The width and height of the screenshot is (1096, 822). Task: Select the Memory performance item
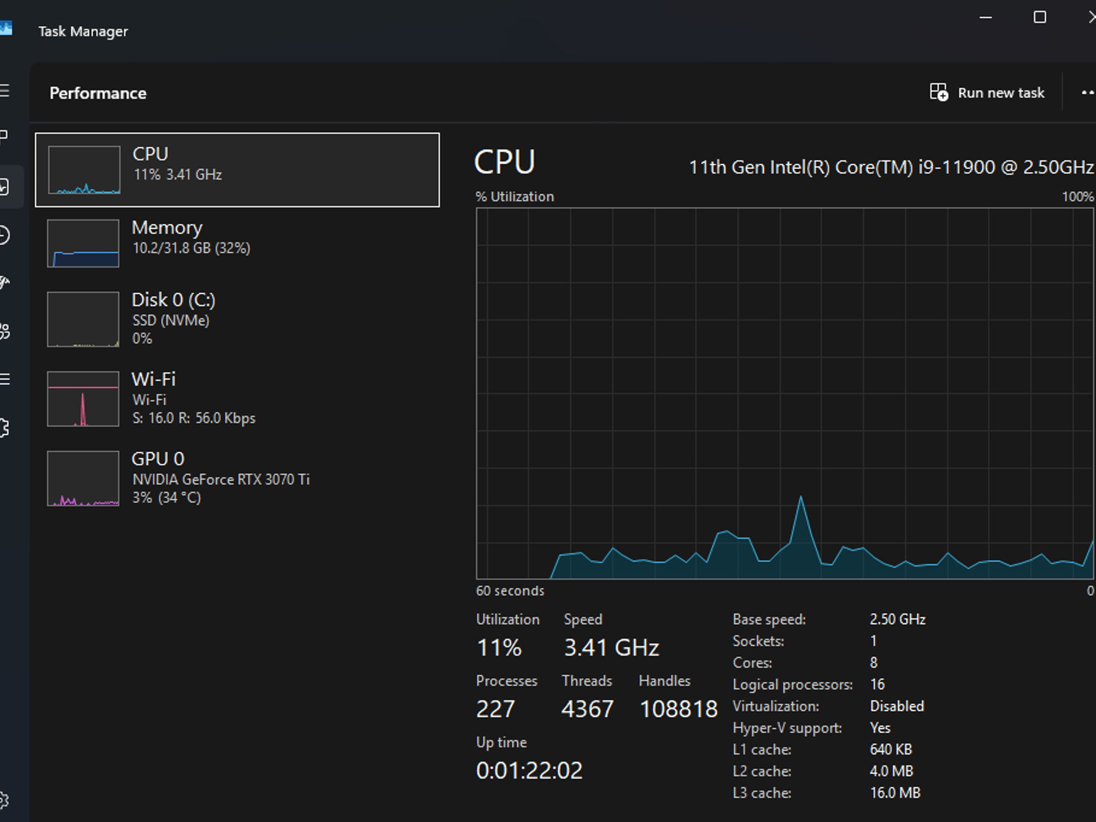pos(238,242)
